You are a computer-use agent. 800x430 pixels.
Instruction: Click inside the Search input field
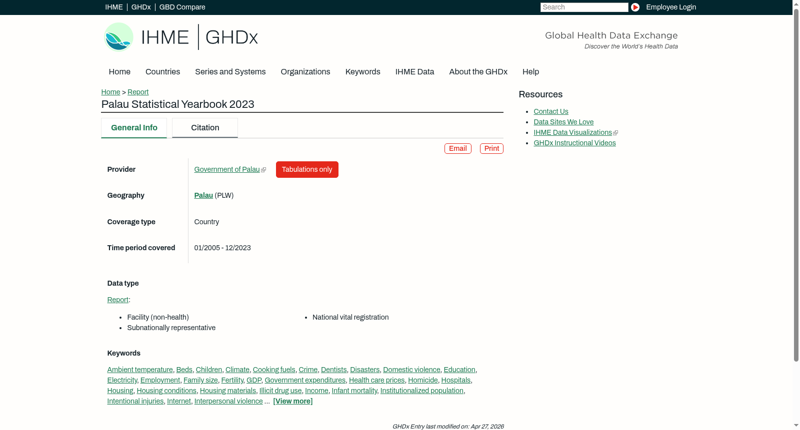(x=584, y=7)
